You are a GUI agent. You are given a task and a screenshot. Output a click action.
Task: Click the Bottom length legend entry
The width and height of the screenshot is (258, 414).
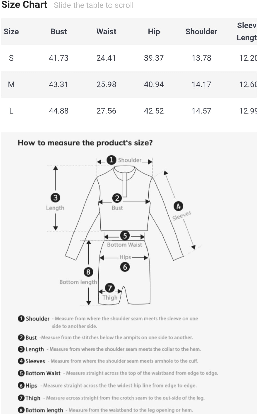(44, 410)
